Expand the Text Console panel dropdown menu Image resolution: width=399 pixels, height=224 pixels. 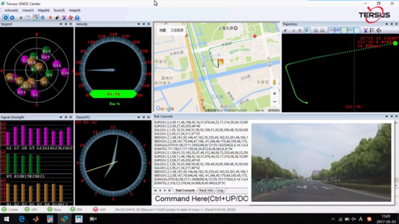click(386, 116)
